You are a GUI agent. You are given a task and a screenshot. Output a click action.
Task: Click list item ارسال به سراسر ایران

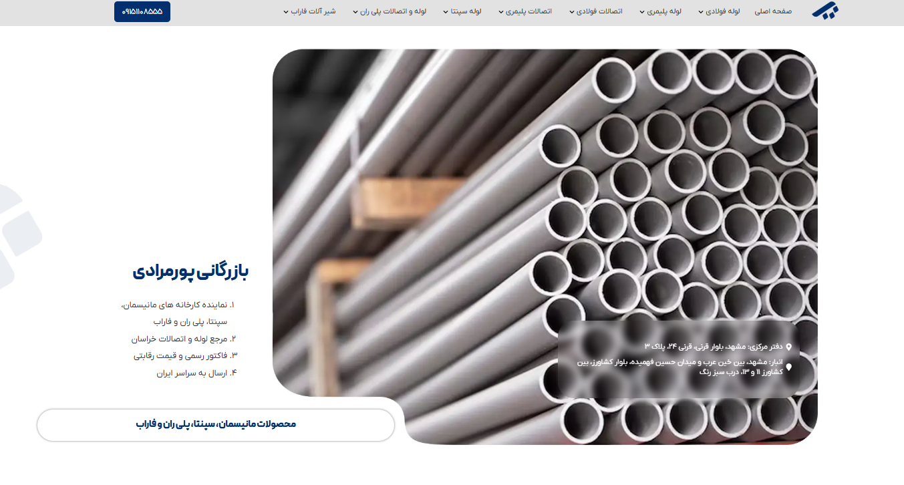196,373
